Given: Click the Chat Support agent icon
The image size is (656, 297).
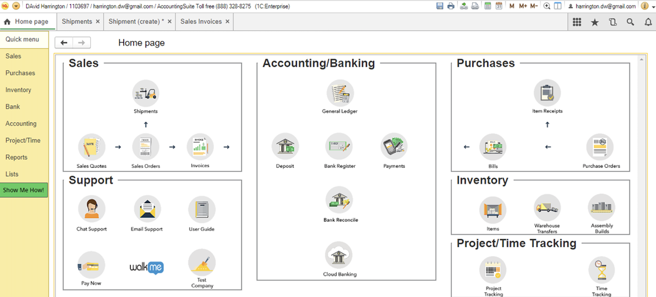Looking at the screenshot, I should click(x=92, y=209).
